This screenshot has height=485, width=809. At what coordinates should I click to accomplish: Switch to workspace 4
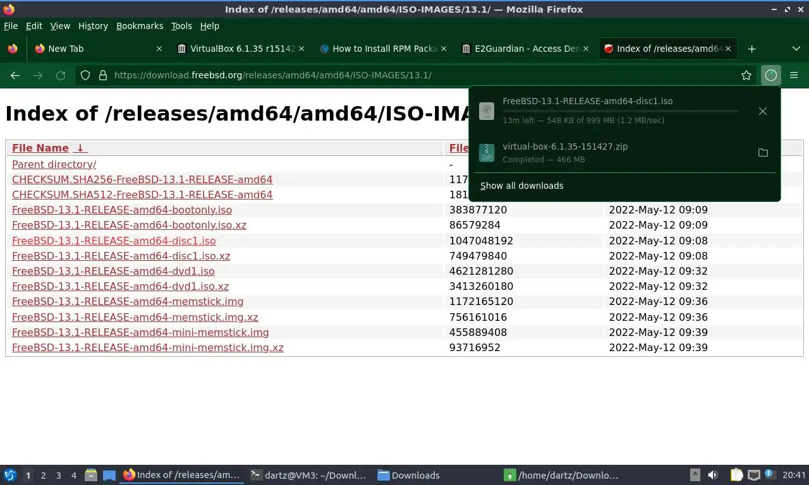click(73, 476)
